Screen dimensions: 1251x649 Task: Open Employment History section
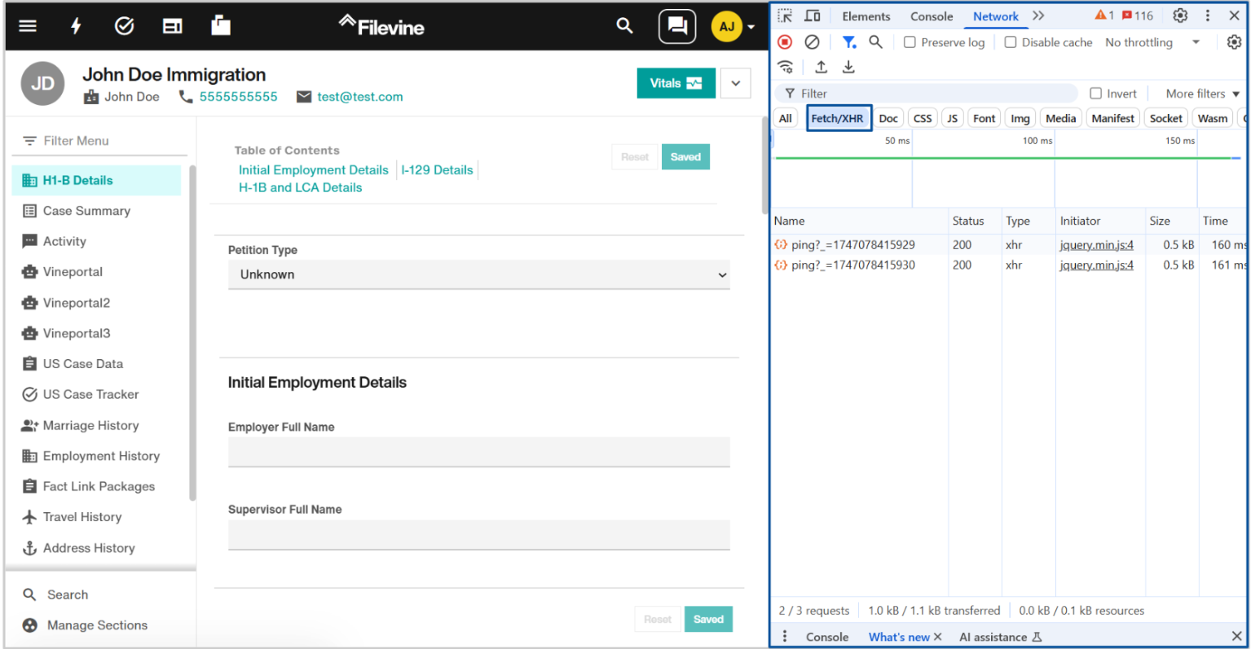click(101, 456)
